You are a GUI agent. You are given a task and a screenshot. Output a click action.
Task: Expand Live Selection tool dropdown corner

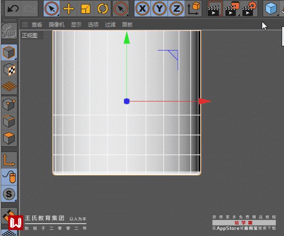point(58,15)
